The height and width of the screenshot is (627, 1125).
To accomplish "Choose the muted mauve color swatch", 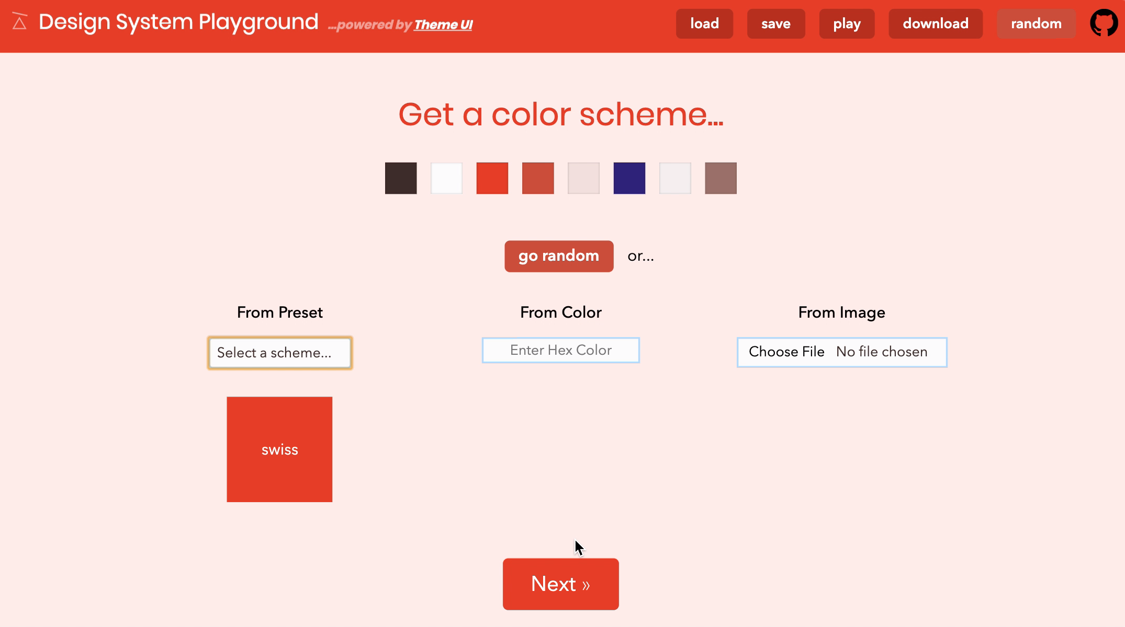I will pos(721,178).
